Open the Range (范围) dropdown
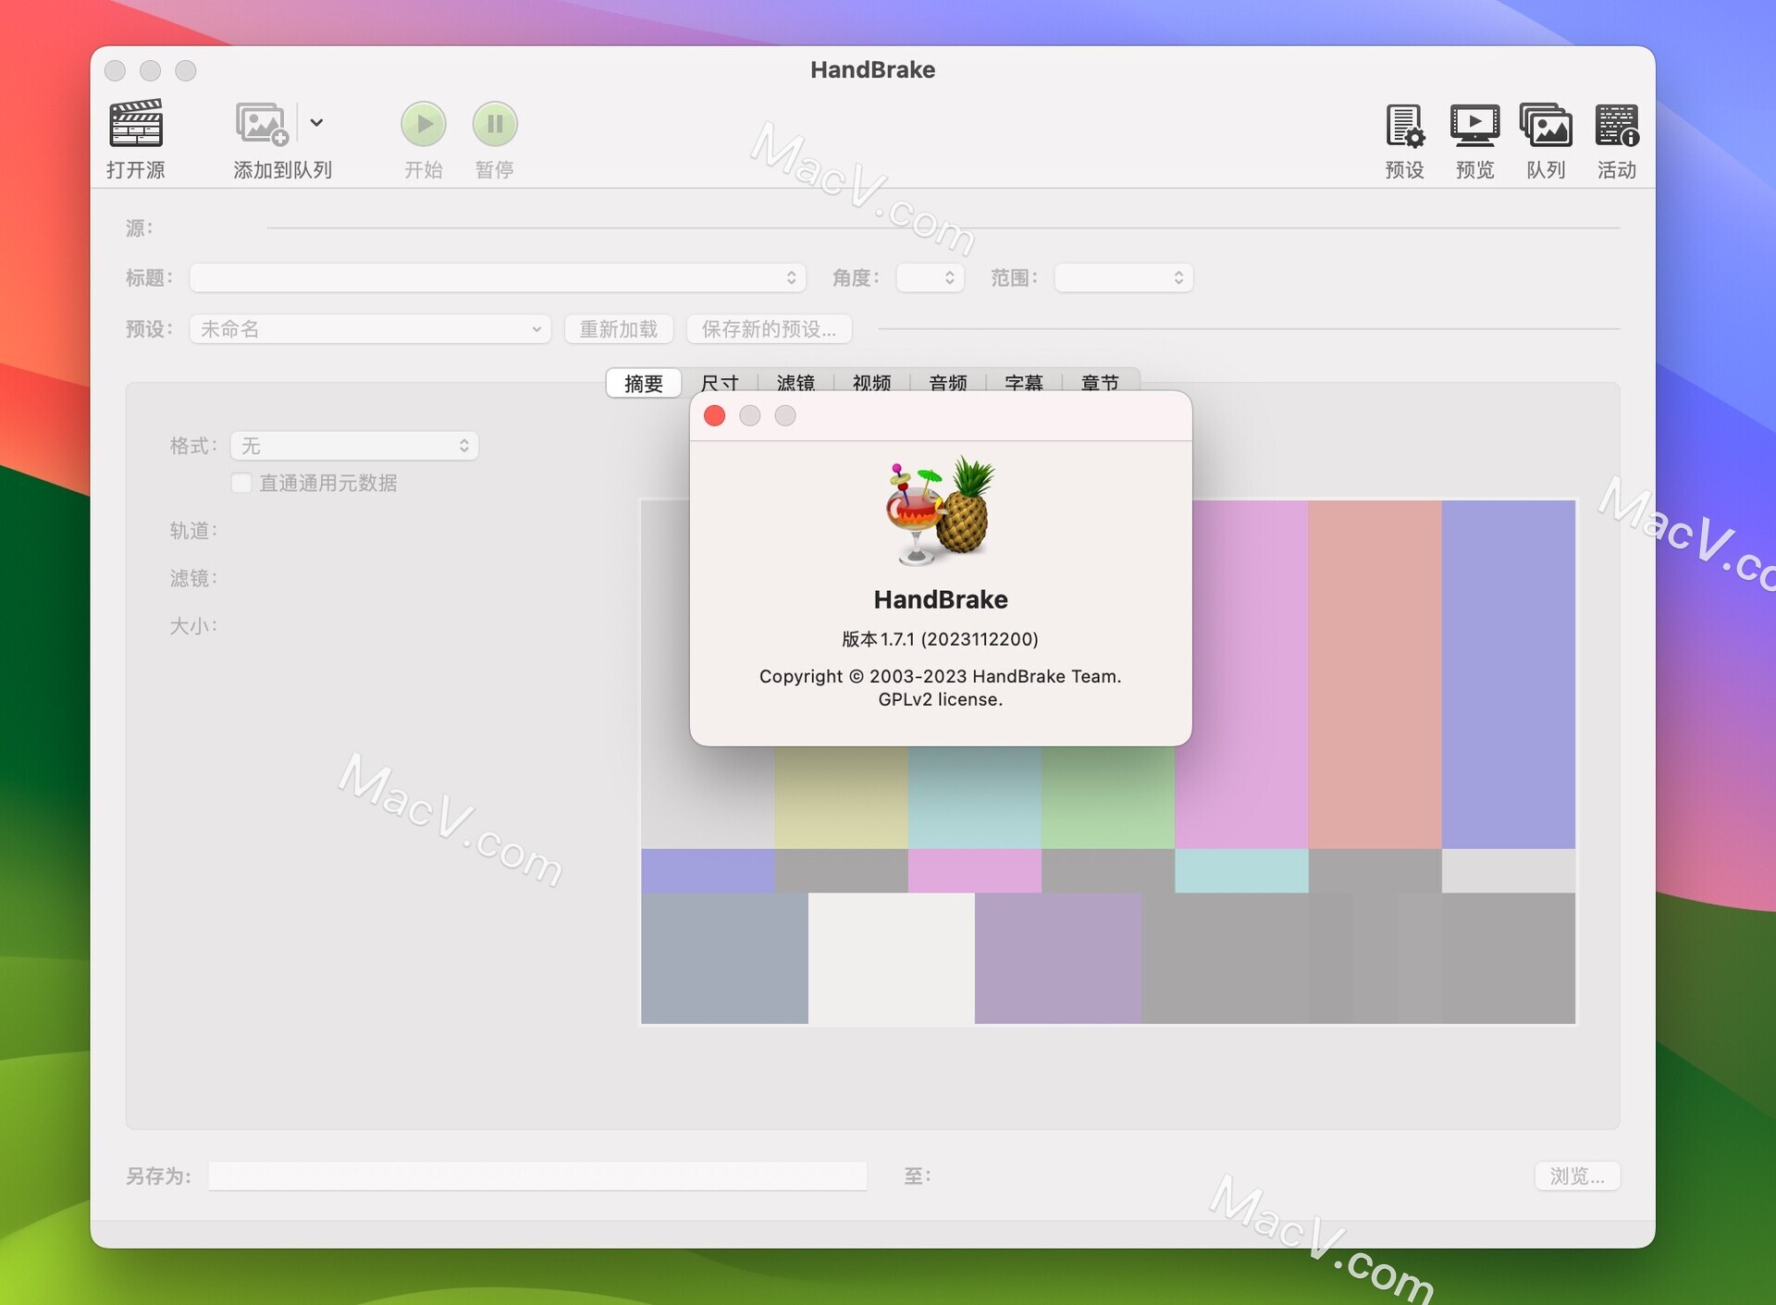1776x1305 pixels. [1124, 277]
